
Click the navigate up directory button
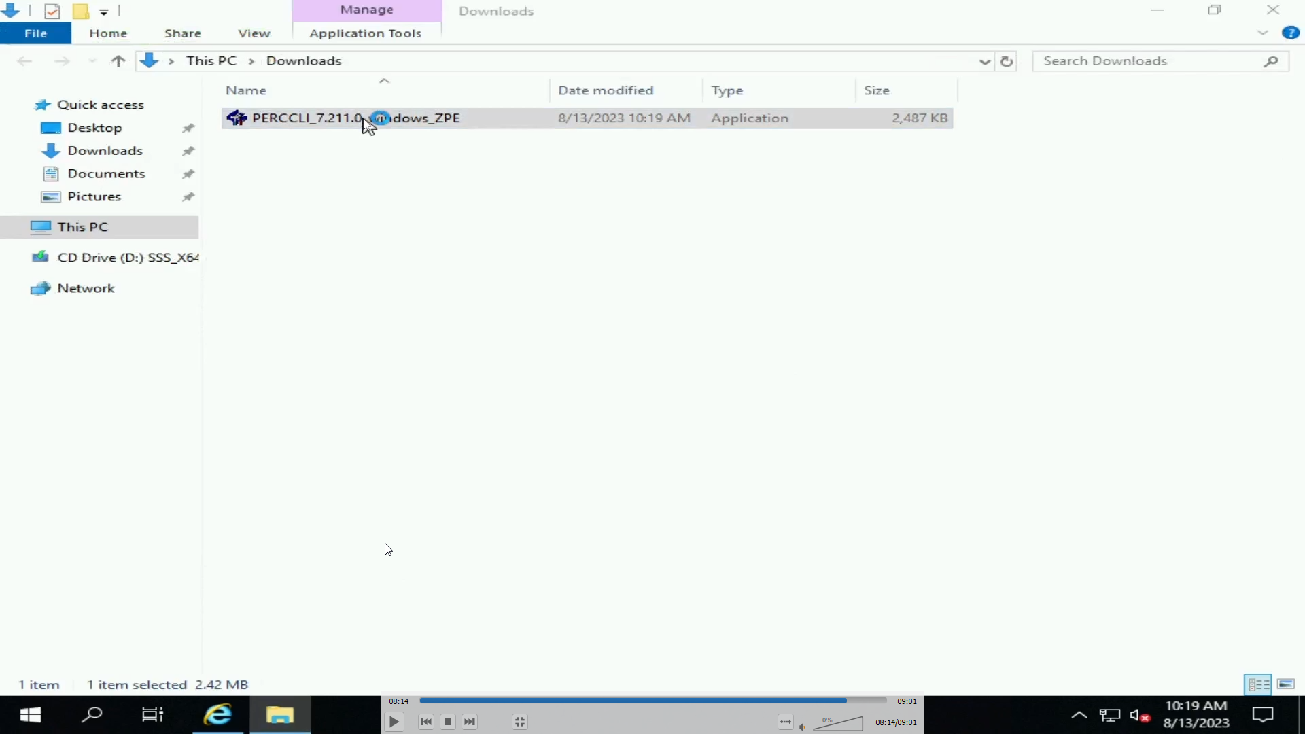point(118,60)
